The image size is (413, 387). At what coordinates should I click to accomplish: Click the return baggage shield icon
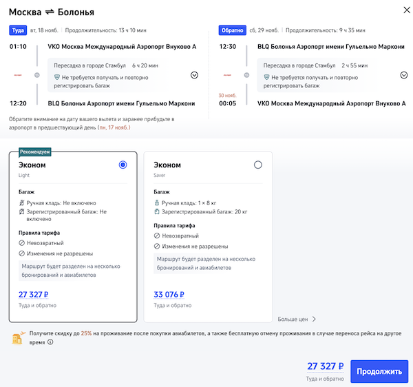coord(266,78)
